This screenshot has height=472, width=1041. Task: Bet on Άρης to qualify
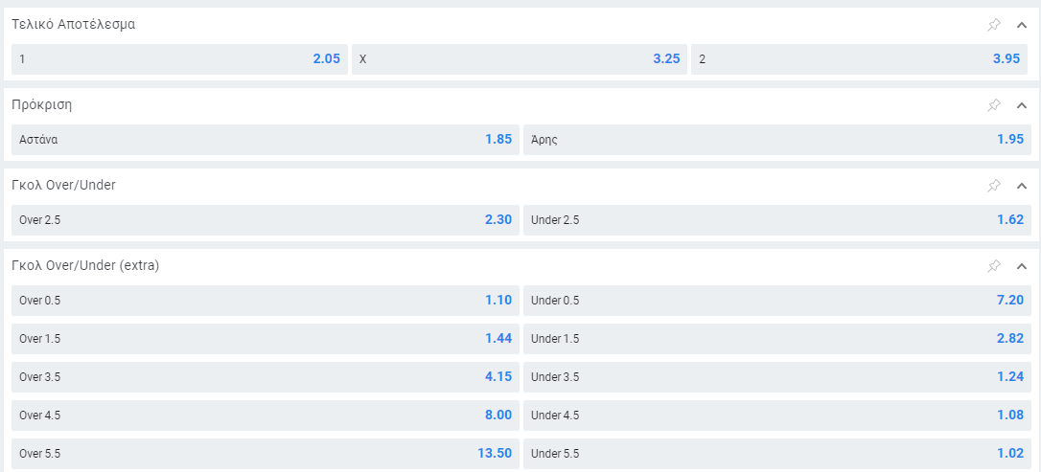point(776,139)
